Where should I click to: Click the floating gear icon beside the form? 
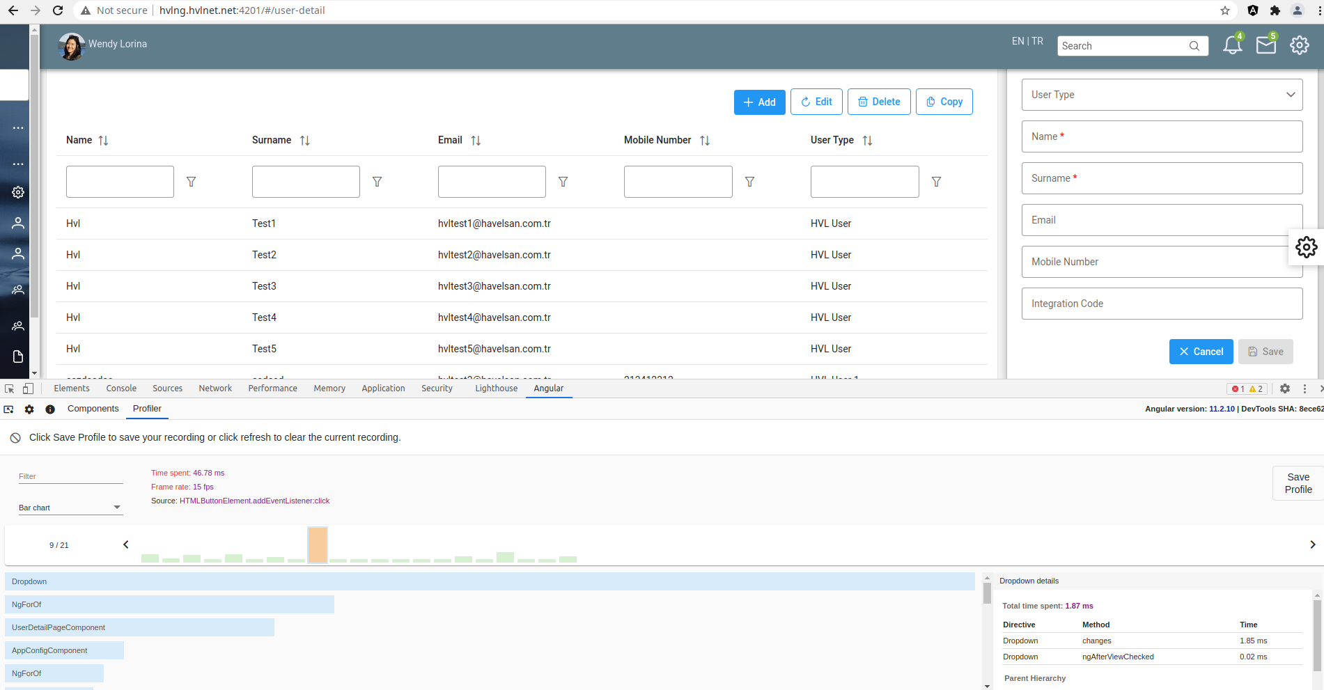[1307, 247]
